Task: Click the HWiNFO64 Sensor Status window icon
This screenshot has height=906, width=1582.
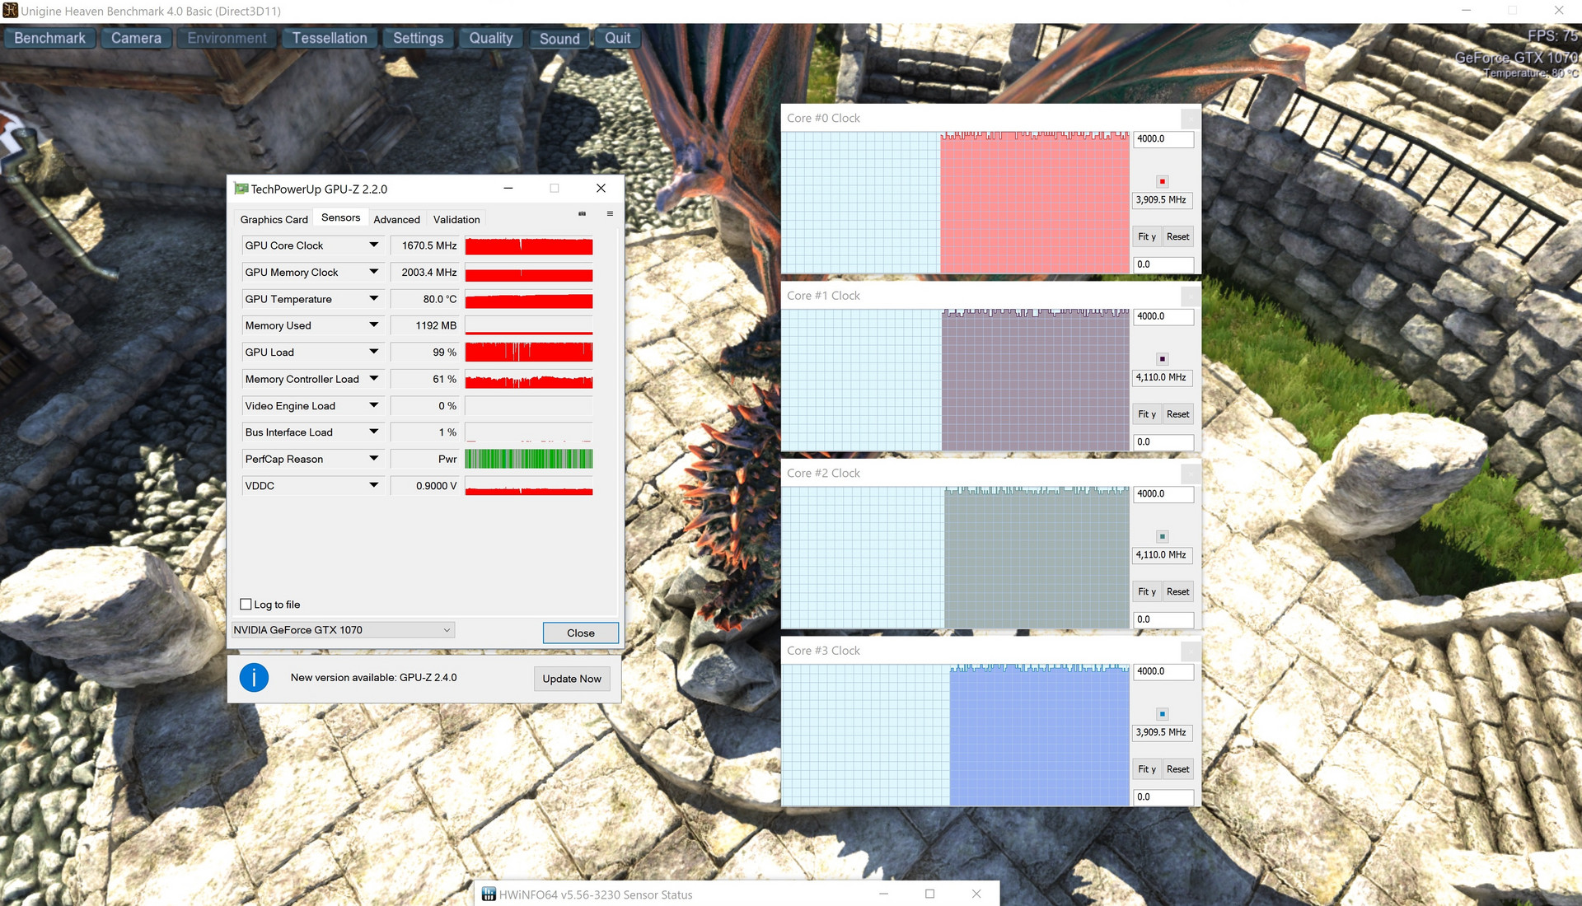Action: 489,894
